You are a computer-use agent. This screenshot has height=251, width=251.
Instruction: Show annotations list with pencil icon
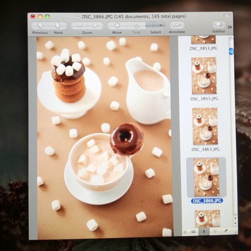(x=226, y=231)
